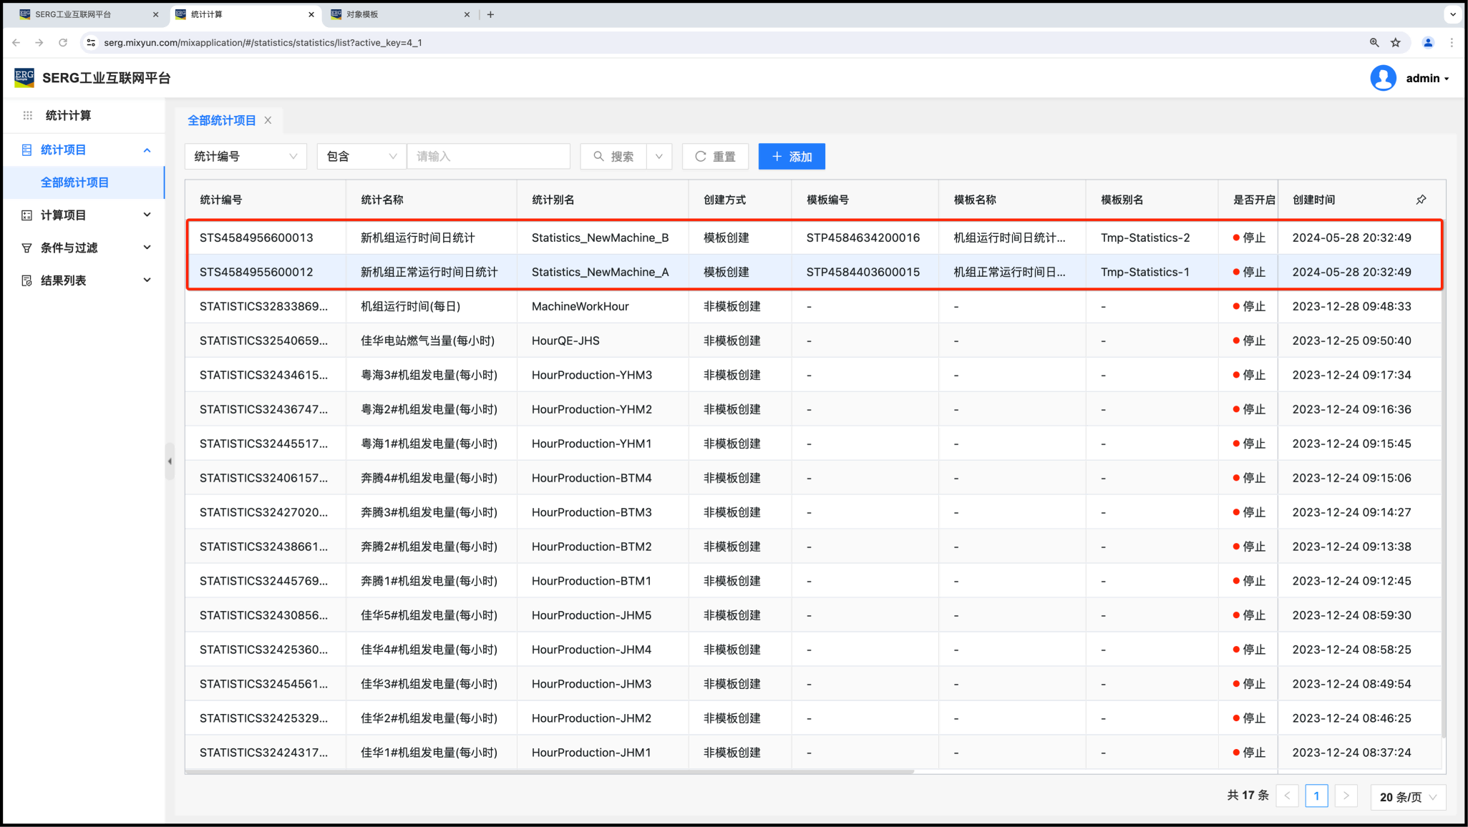The height and width of the screenshot is (827, 1468).
Task: Click the grid icon beside 统计计算
Action: point(28,115)
